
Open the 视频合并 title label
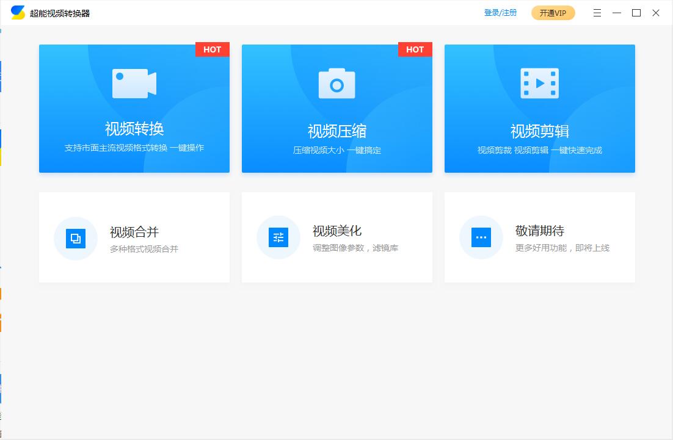(134, 232)
